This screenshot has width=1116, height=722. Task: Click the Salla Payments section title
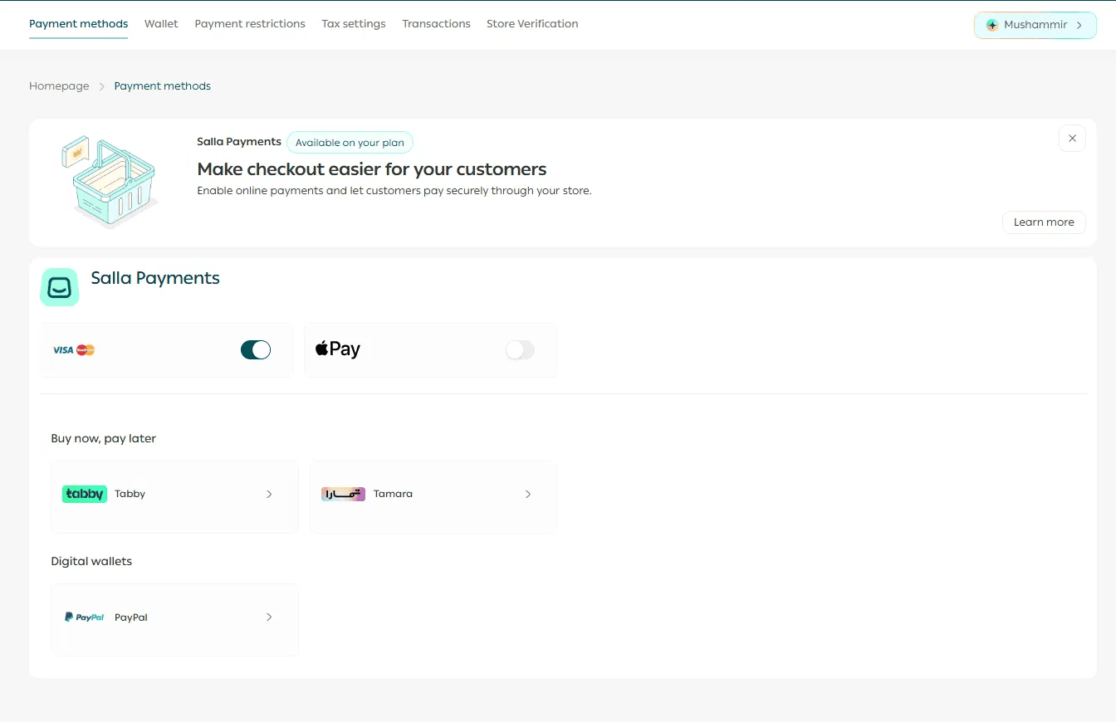tap(155, 278)
